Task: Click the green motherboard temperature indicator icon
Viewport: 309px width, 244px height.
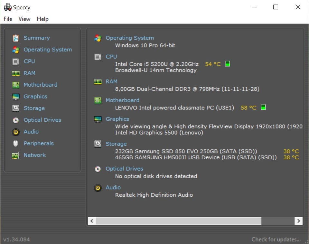Action: pyautogui.click(x=263, y=108)
